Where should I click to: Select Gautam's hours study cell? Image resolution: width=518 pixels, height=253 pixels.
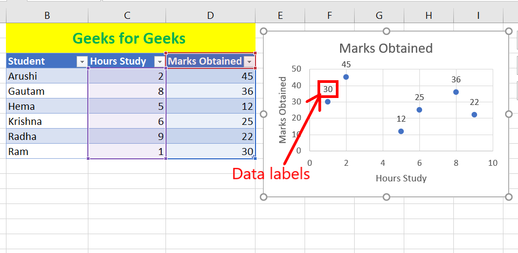click(127, 91)
